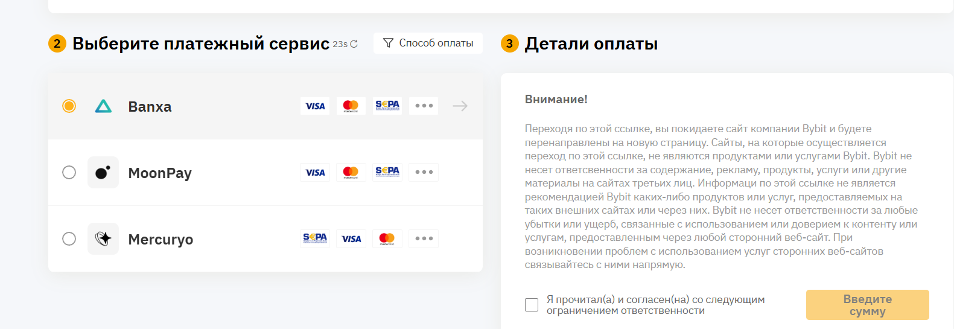Screen dimensions: 954x329
Task: Click the arrow icon in Banxa row
Action: (460, 106)
